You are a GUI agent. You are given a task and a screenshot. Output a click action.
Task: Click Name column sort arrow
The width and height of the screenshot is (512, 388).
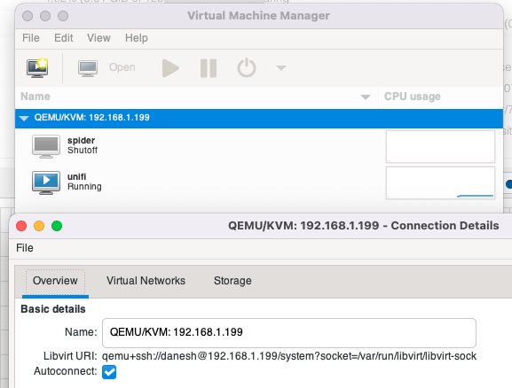click(366, 97)
